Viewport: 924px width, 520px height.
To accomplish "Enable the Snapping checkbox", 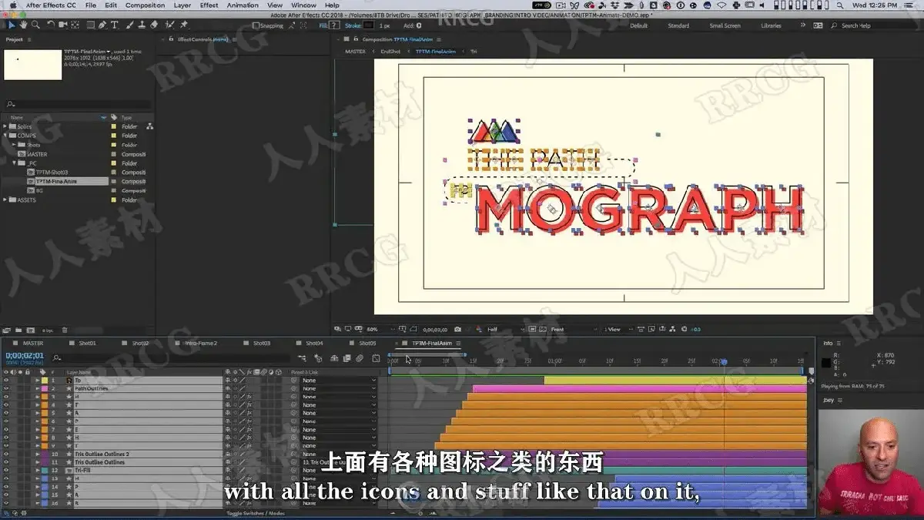I will [x=256, y=25].
